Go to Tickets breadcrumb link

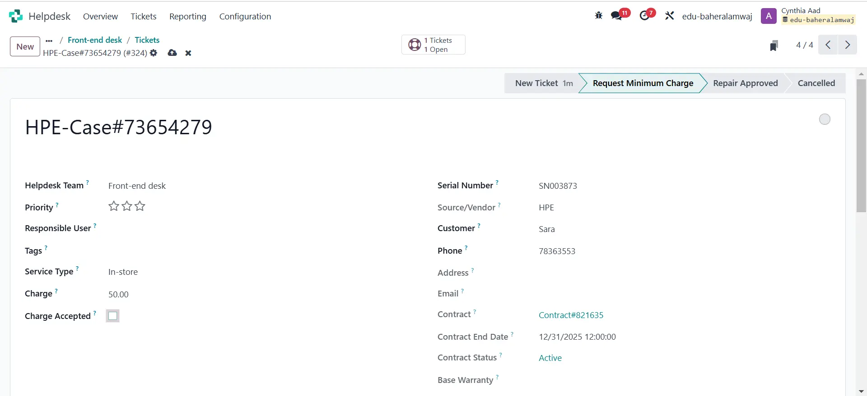point(147,40)
